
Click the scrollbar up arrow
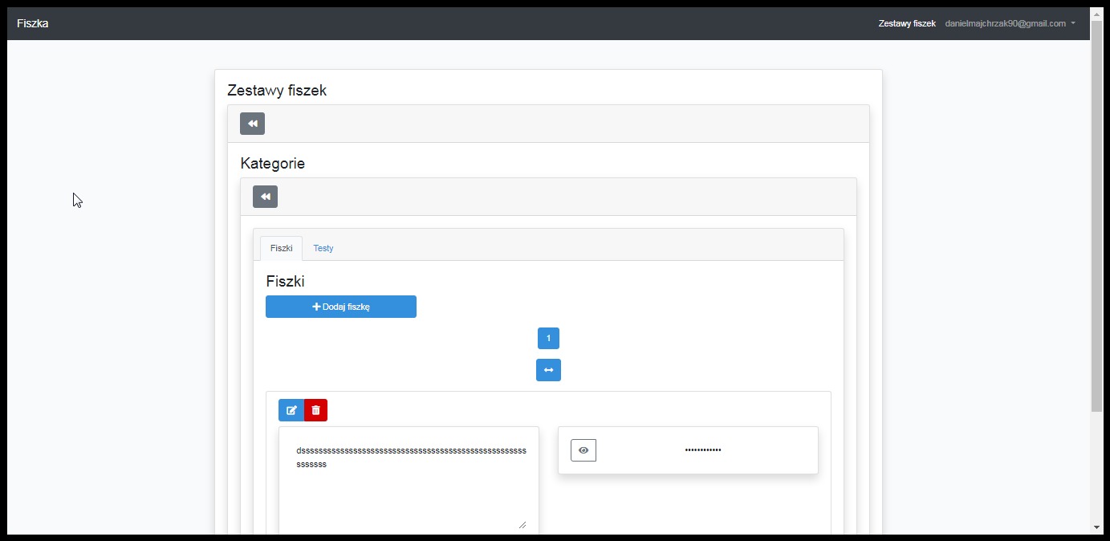click(1096, 14)
